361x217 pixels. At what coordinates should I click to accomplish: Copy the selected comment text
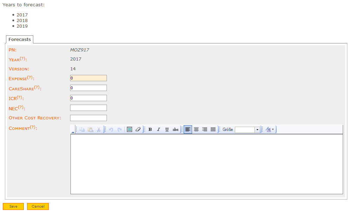pyautogui.click(x=81, y=129)
